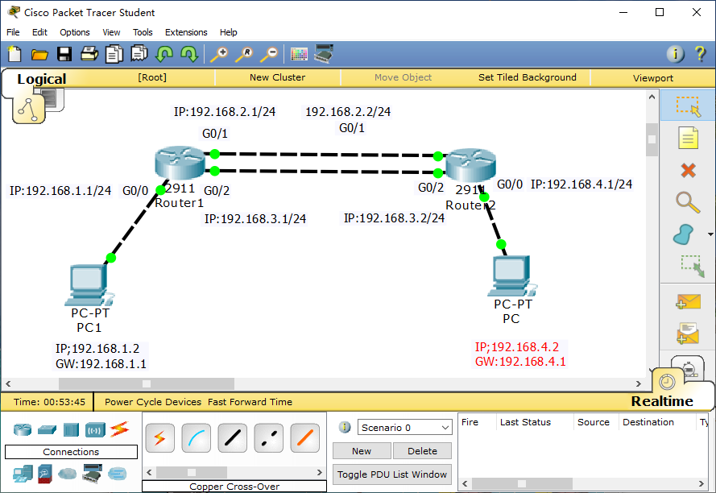Pick the blue Console cable

point(196,438)
